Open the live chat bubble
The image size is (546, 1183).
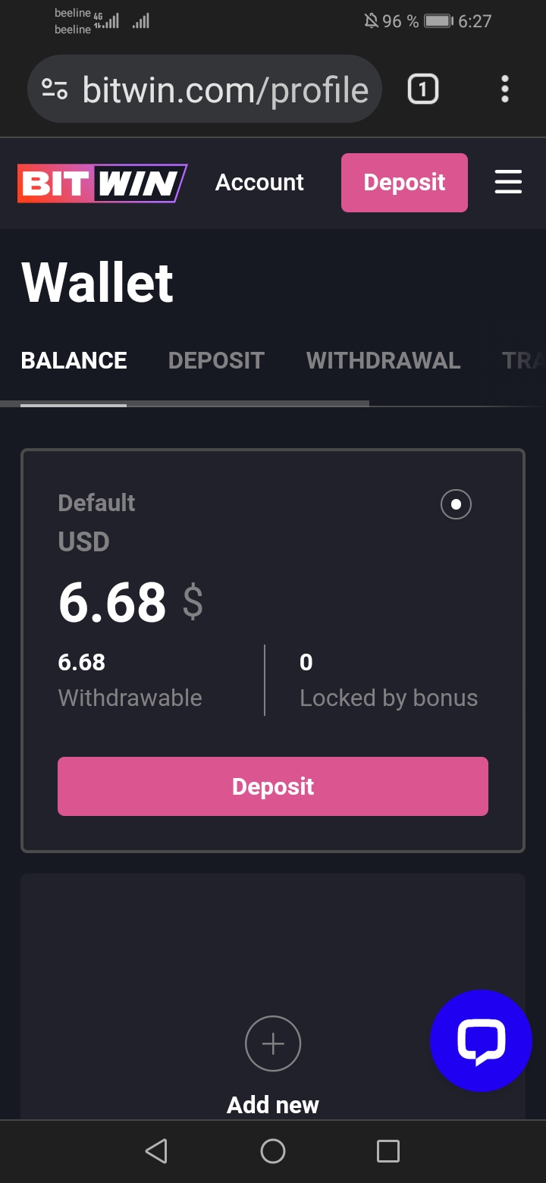coord(481,1040)
